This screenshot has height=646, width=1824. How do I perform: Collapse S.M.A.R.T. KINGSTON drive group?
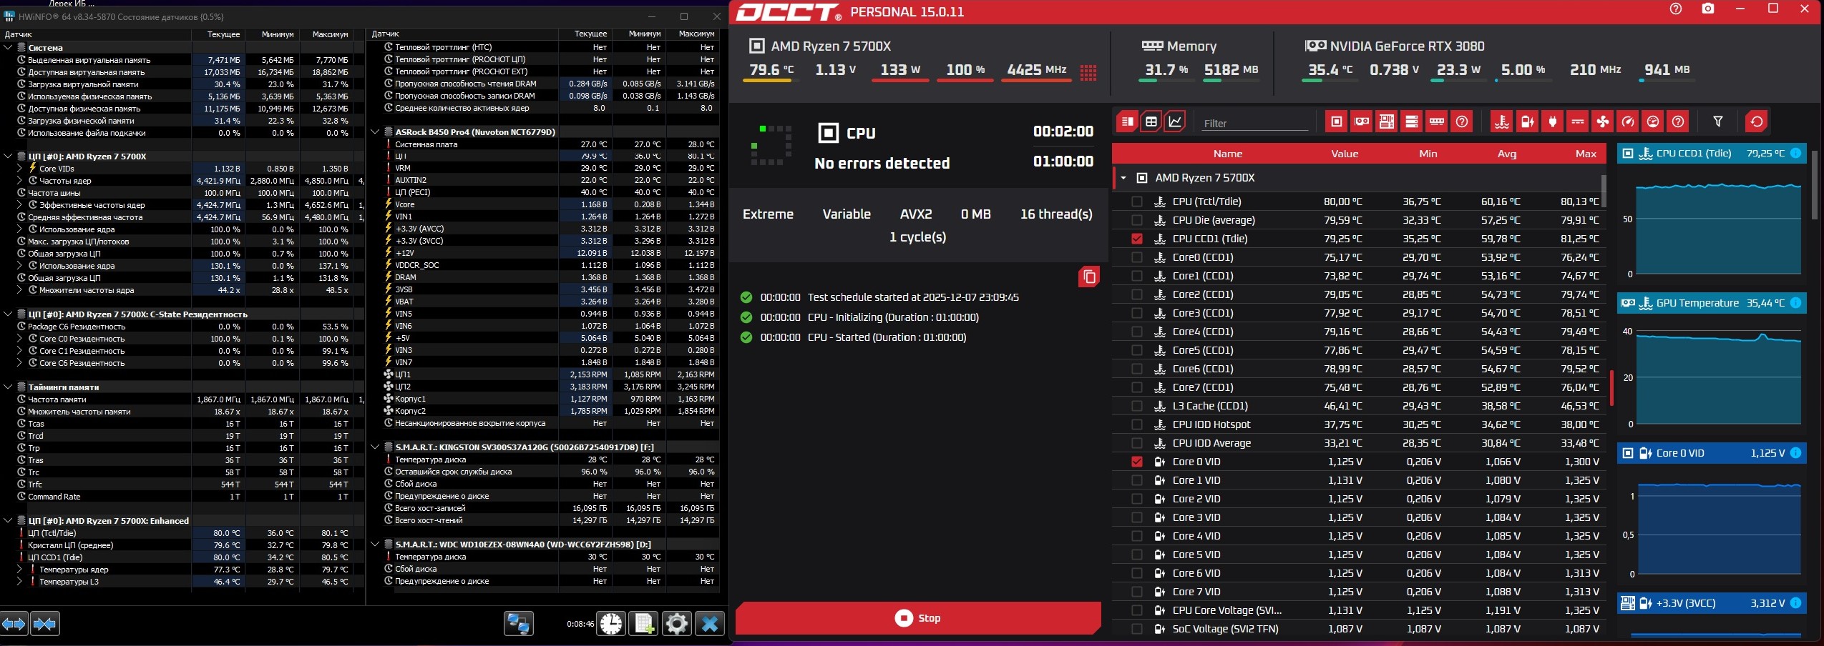[x=375, y=447]
